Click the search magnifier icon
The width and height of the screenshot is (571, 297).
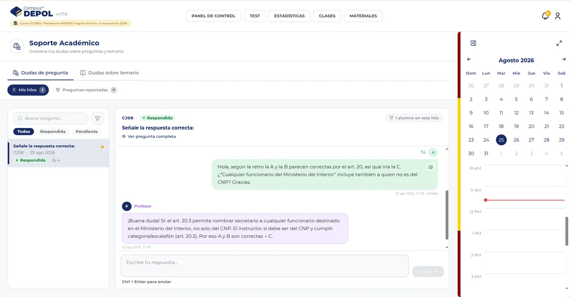coord(20,118)
